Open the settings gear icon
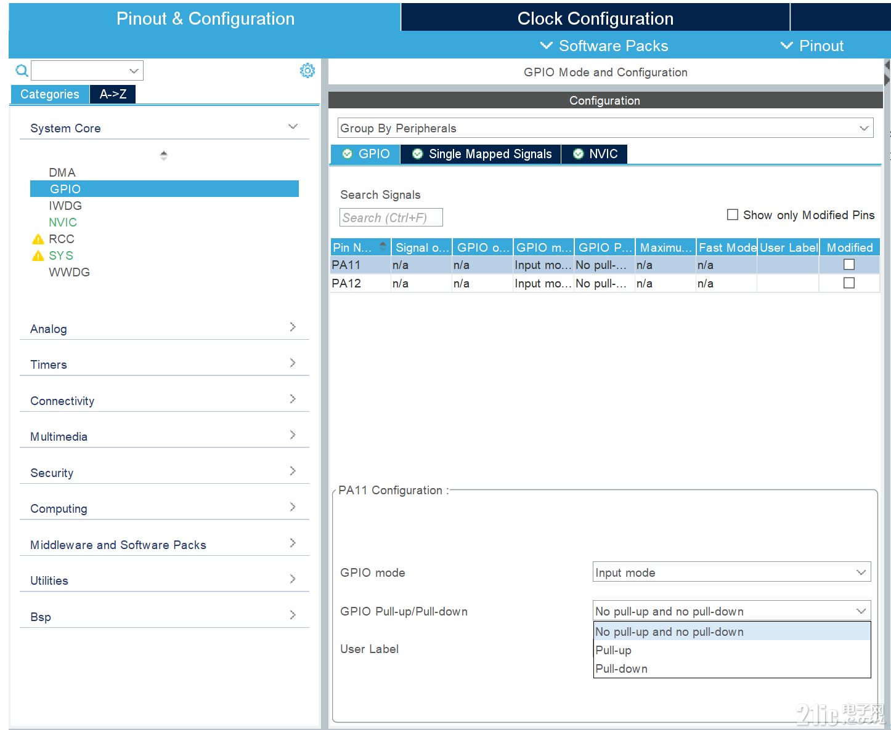Image resolution: width=891 pixels, height=730 pixels. [x=307, y=70]
